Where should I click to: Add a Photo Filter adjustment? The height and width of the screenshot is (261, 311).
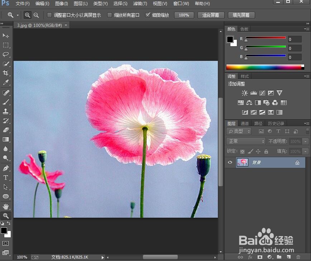(266, 103)
